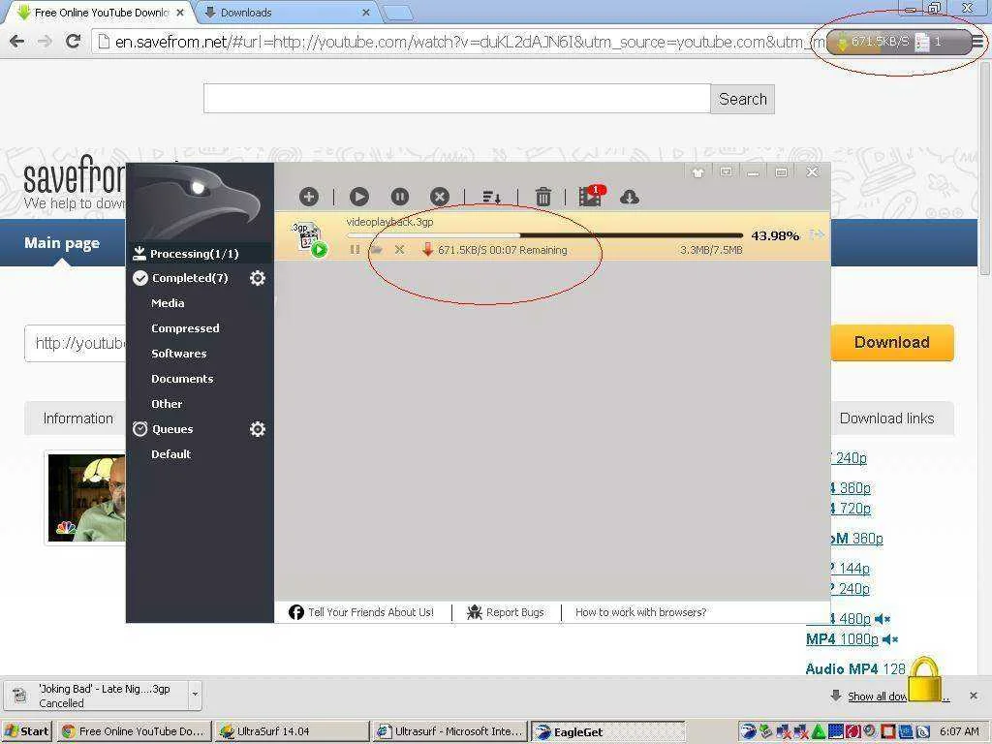Click Main page nav item on savefrom
Viewport: 992px width, 744px height.
point(62,243)
